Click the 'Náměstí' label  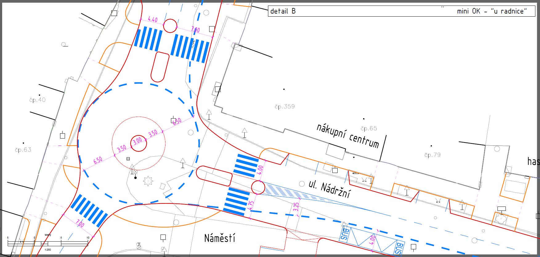coord(220,238)
